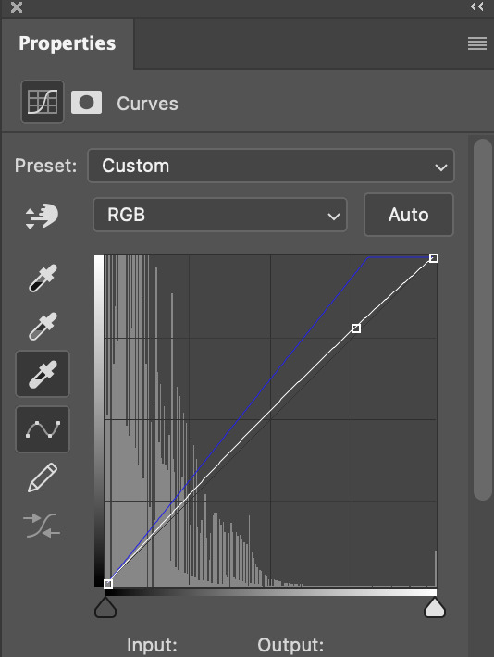Click the panel's vertical scrollbar
The image size is (494, 657).
pyautogui.click(x=483, y=319)
